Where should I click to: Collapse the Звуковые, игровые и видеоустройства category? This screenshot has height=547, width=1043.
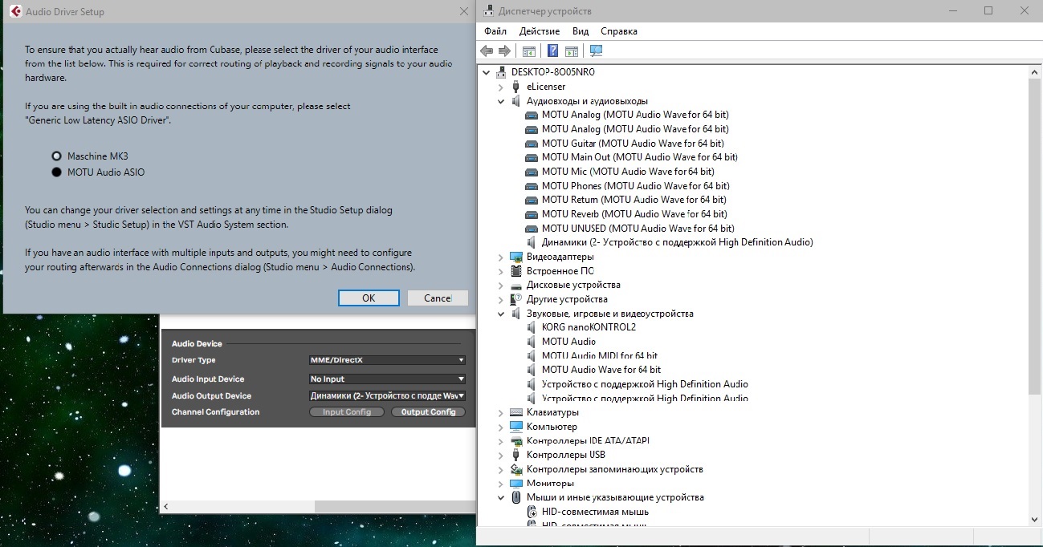[501, 314]
